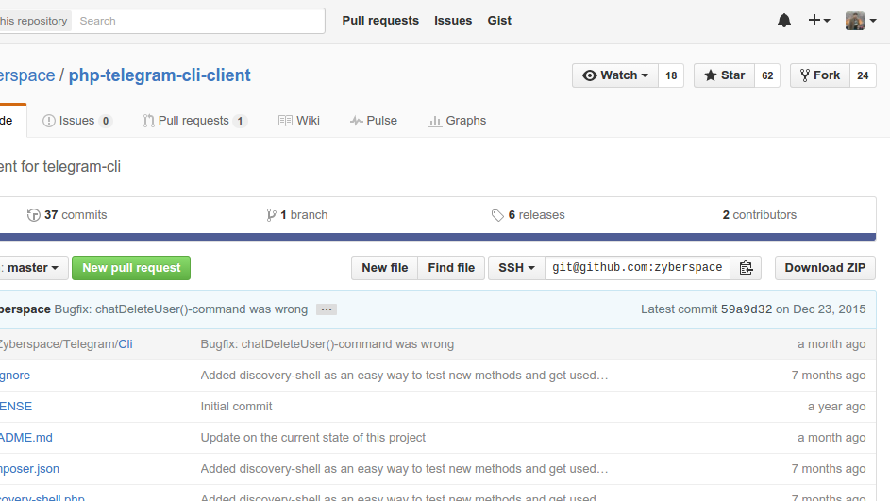View the 62 stargazers count
Image resolution: width=890 pixels, height=501 pixels.
coord(767,75)
